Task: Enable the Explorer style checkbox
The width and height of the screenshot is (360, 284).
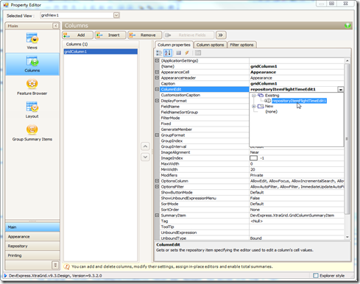Action: (x=316, y=275)
